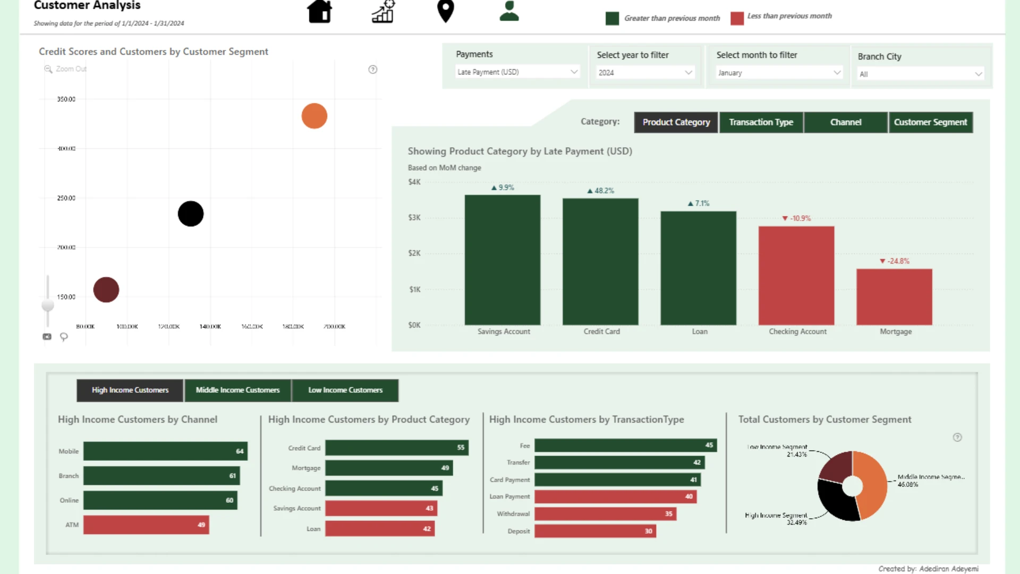The image size is (1020, 574).
Task: Click the 48.2% change label
Action: tap(600, 191)
